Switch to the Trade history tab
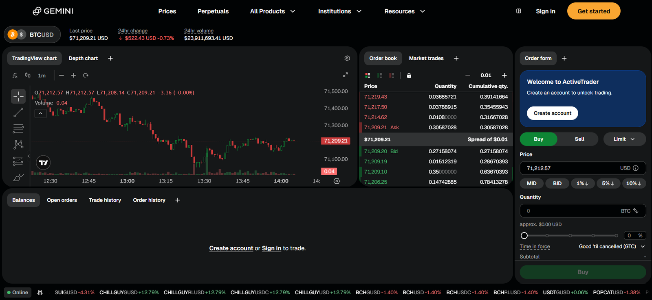The image size is (652, 300). (x=105, y=200)
